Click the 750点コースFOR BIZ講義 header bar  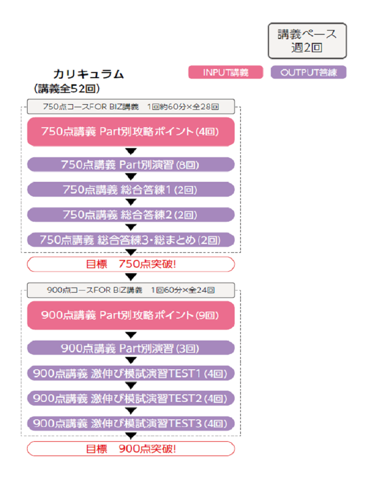131,107
